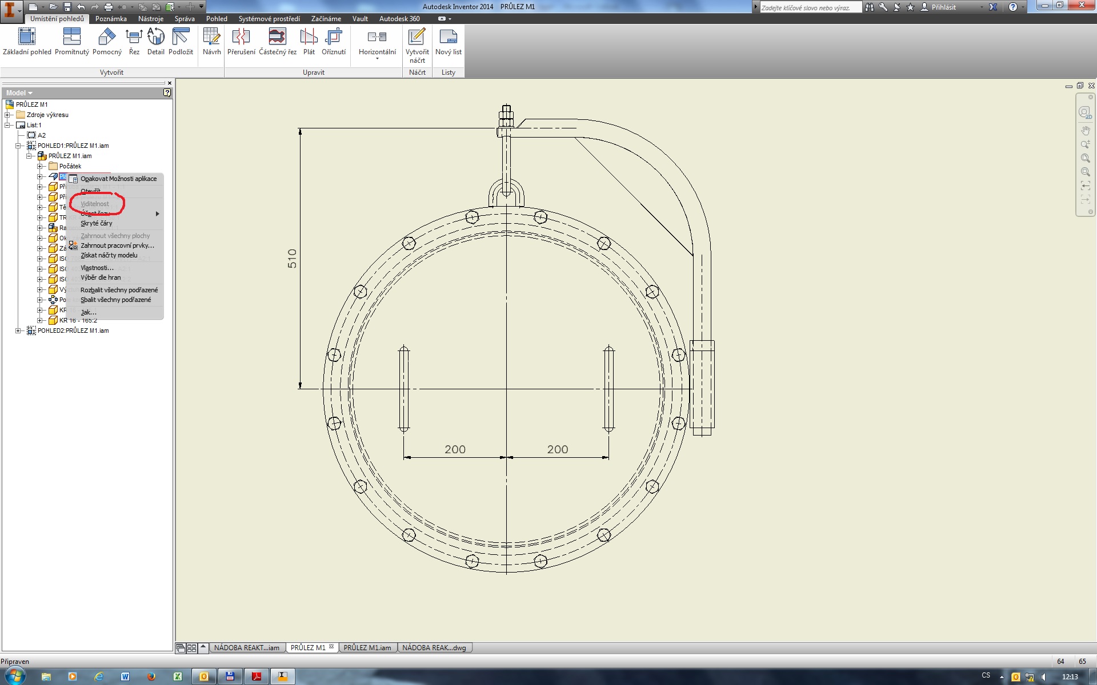Toggle Výběr dle hran option

(x=101, y=277)
